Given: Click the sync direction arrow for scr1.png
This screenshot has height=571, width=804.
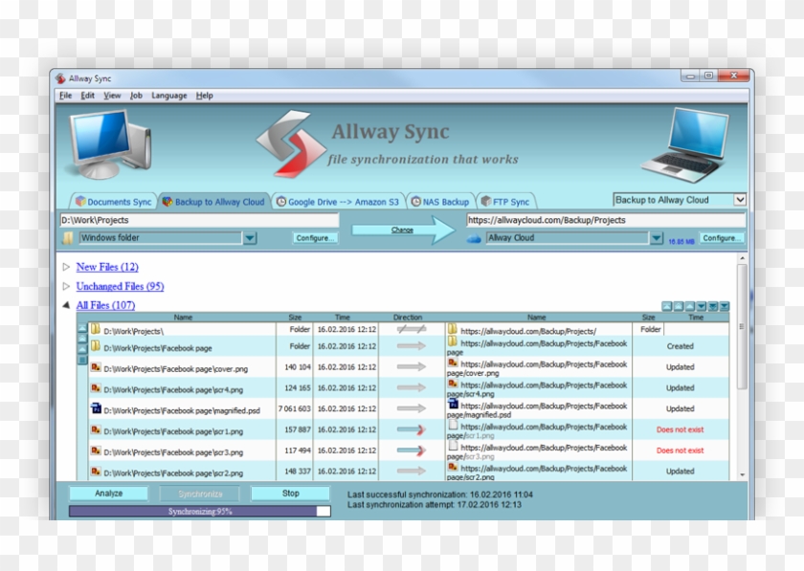Looking at the screenshot, I should [x=412, y=430].
